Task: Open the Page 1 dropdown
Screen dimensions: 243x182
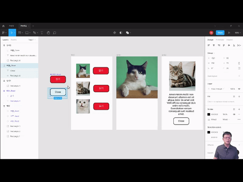Action: (32, 40)
